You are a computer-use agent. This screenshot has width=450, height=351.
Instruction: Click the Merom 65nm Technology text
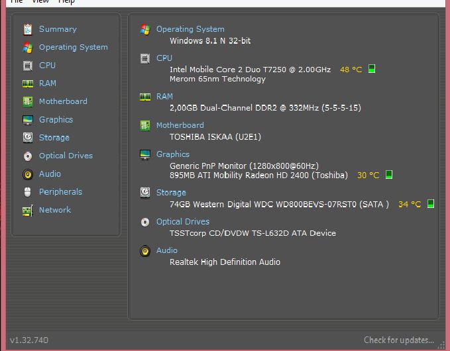217,79
